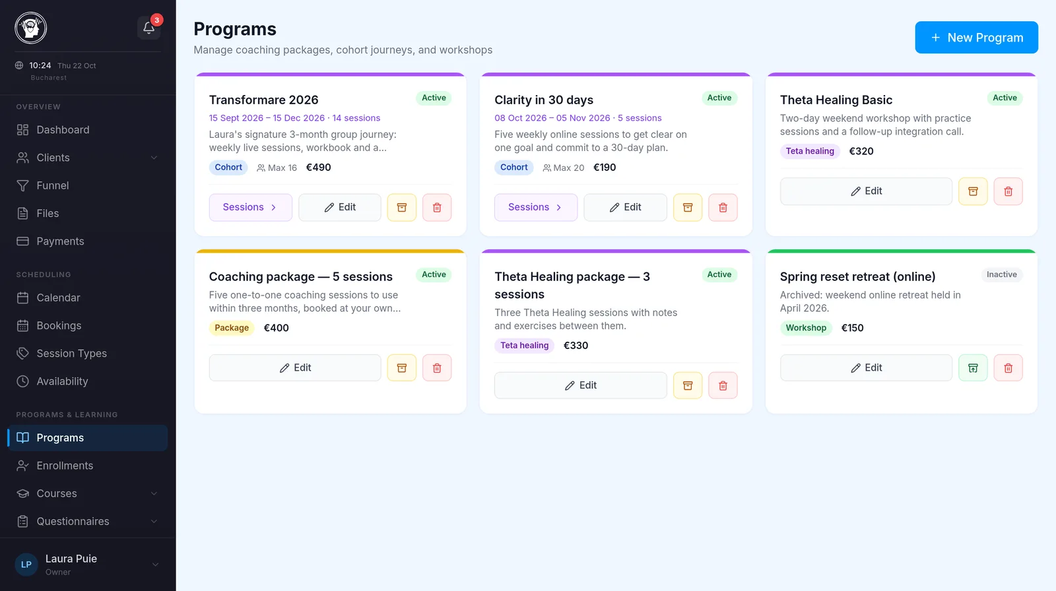
Task: Delete the Theta Healing package — 3 sessions
Action: point(723,386)
